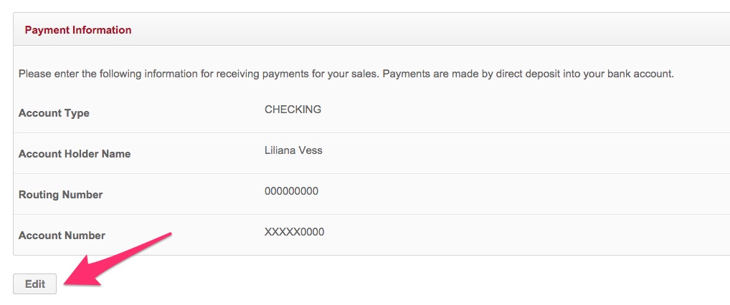730x305 pixels.
Task: Click the pink arrow annotation
Action: (x=118, y=259)
